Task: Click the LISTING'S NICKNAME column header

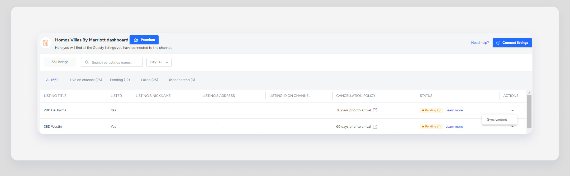Action: 153,96
